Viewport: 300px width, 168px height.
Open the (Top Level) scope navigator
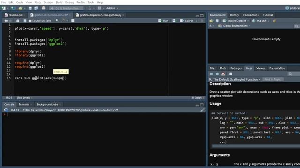24,98
